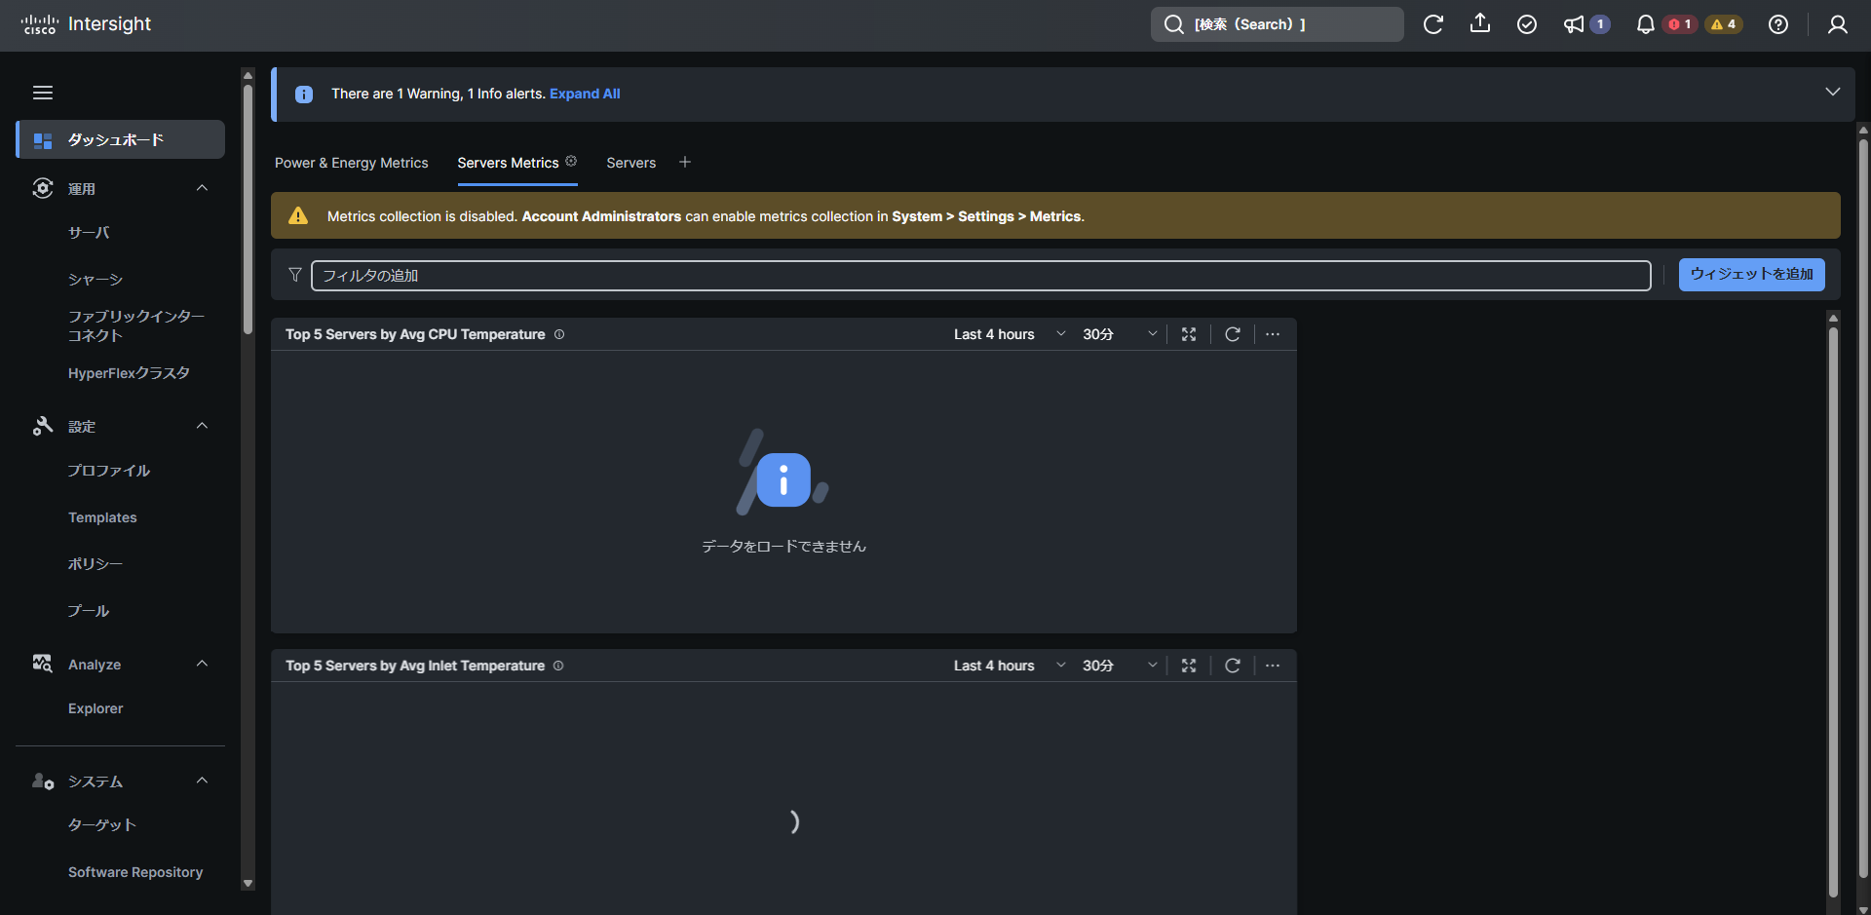Switch to the Servers tab
Screen dimensions: 1871x915
630,163
